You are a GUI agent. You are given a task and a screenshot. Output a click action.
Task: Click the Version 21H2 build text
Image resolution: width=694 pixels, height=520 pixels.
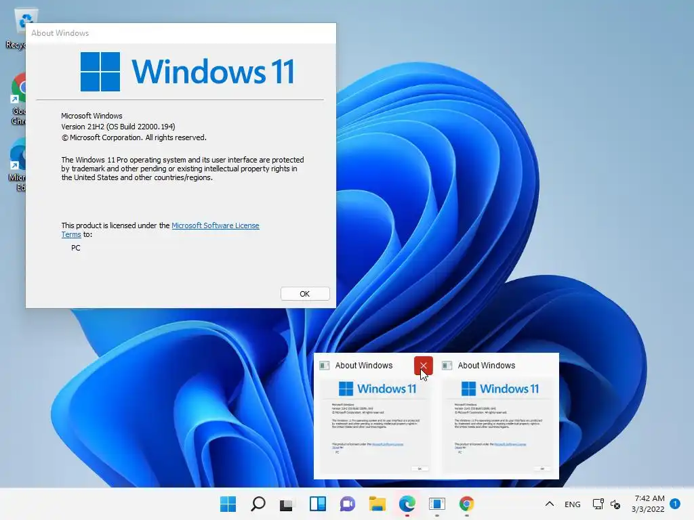118,127
